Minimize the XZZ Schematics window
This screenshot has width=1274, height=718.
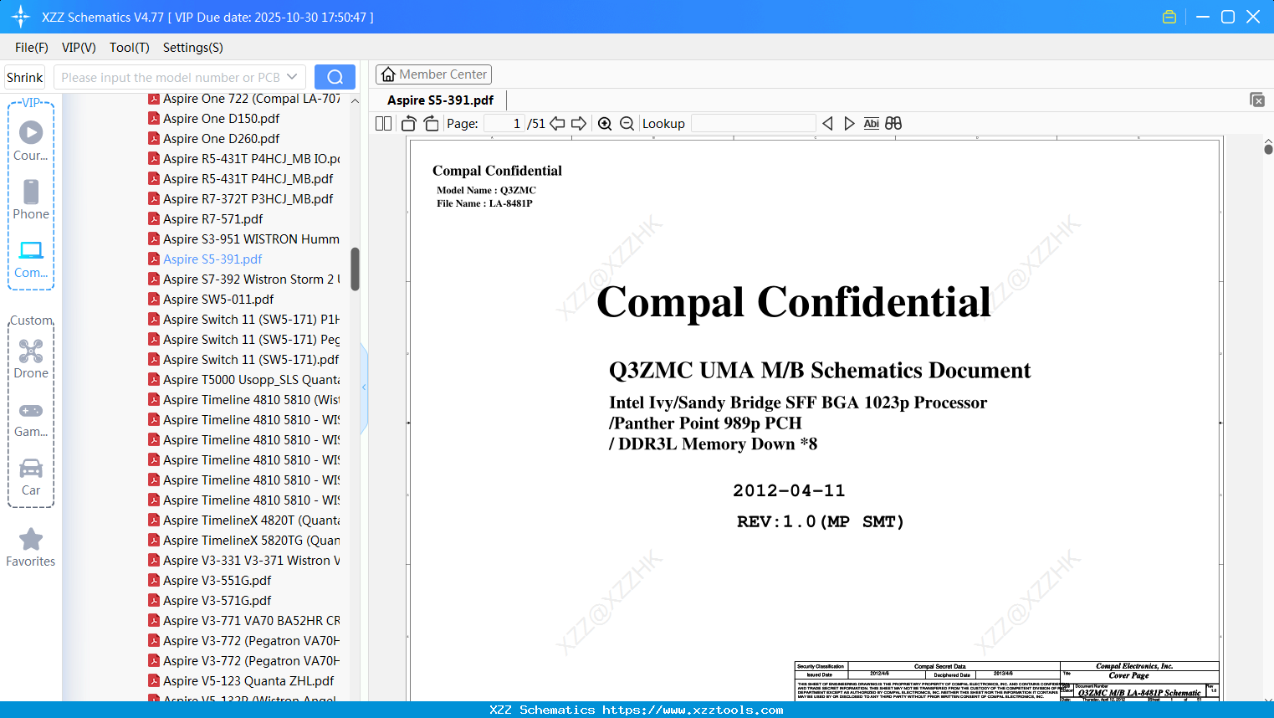[x=1203, y=17]
